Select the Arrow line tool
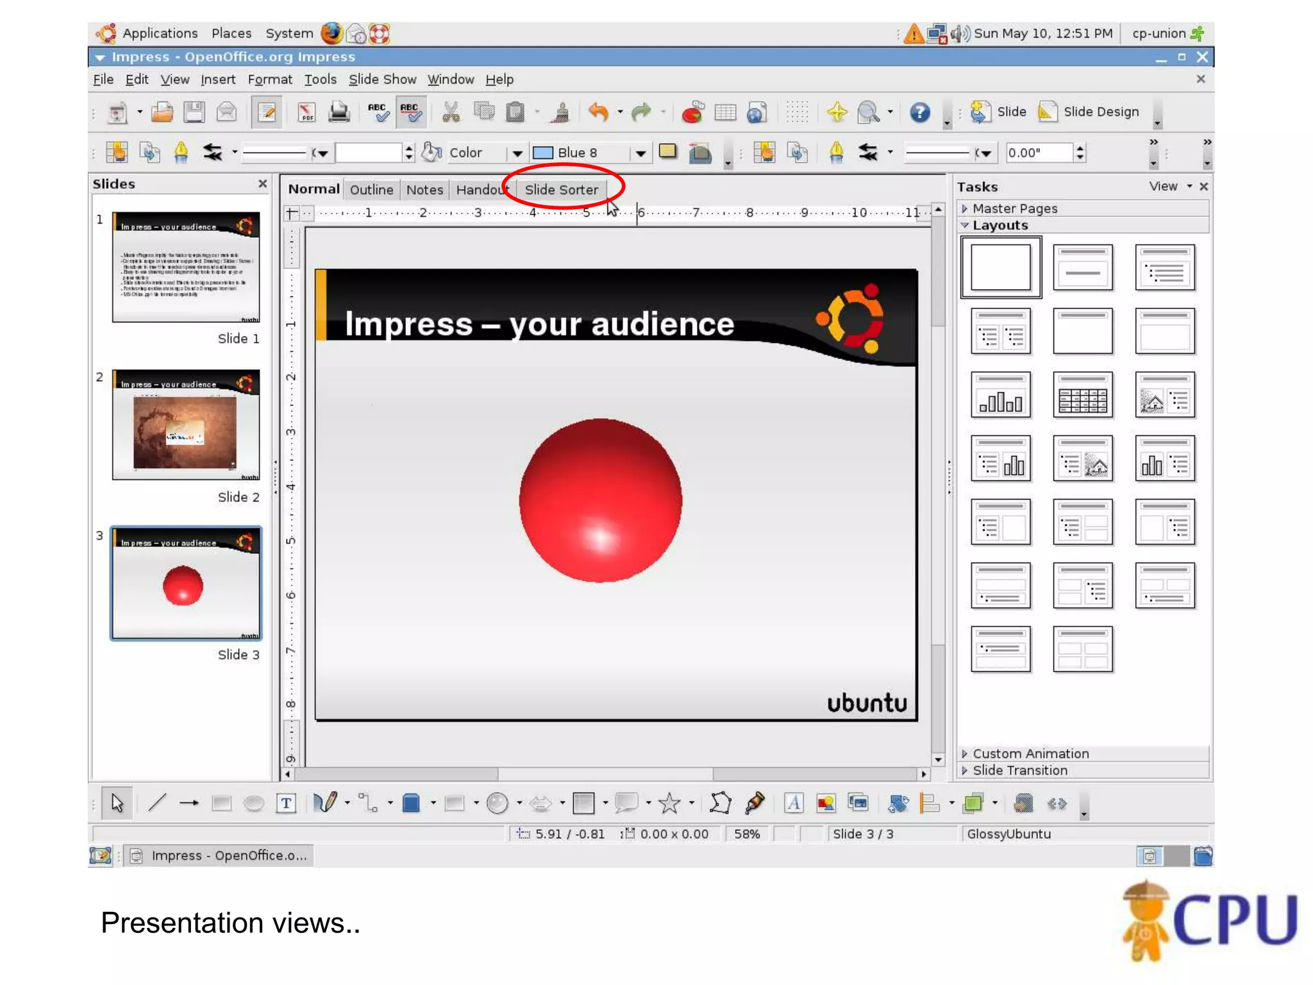Viewport: 1313px width, 985px height. tap(189, 803)
